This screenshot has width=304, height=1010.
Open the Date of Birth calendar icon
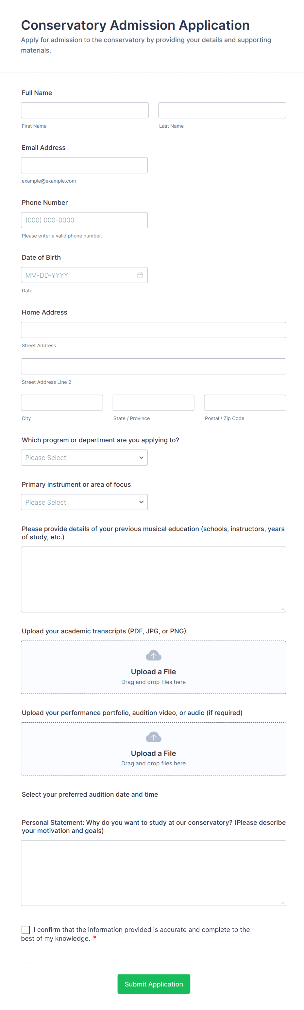pos(140,275)
